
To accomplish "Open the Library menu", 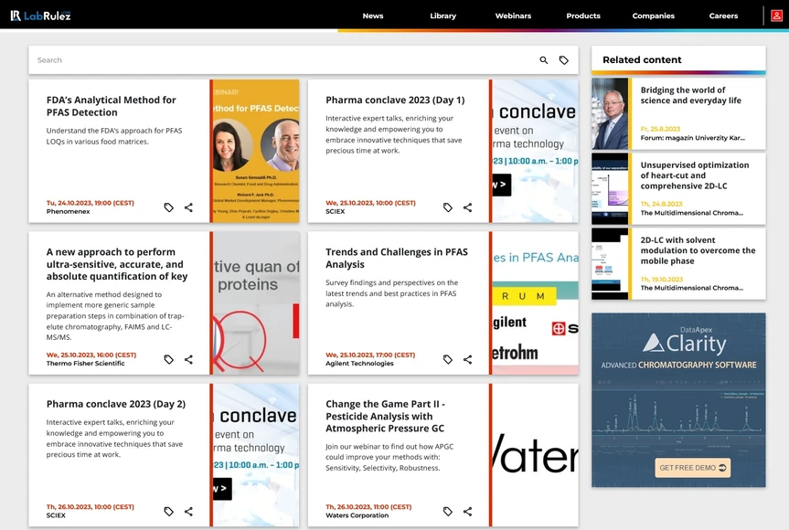I will pyautogui.click(x=442, y=16).
